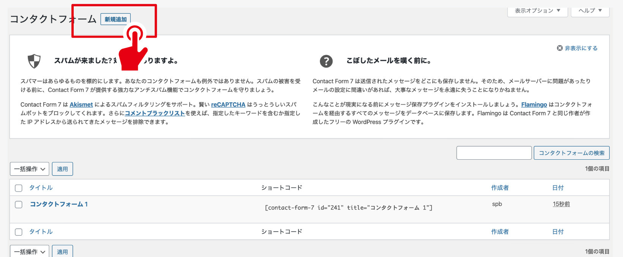Click the 新規追加 button
Viewport: 623px width, 257px height.
[115, 19]
